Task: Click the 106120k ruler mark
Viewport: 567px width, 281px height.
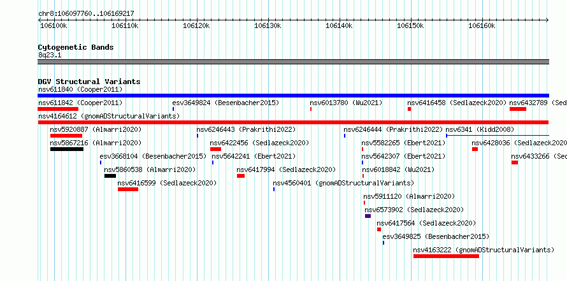Action: tap(196, 25)
